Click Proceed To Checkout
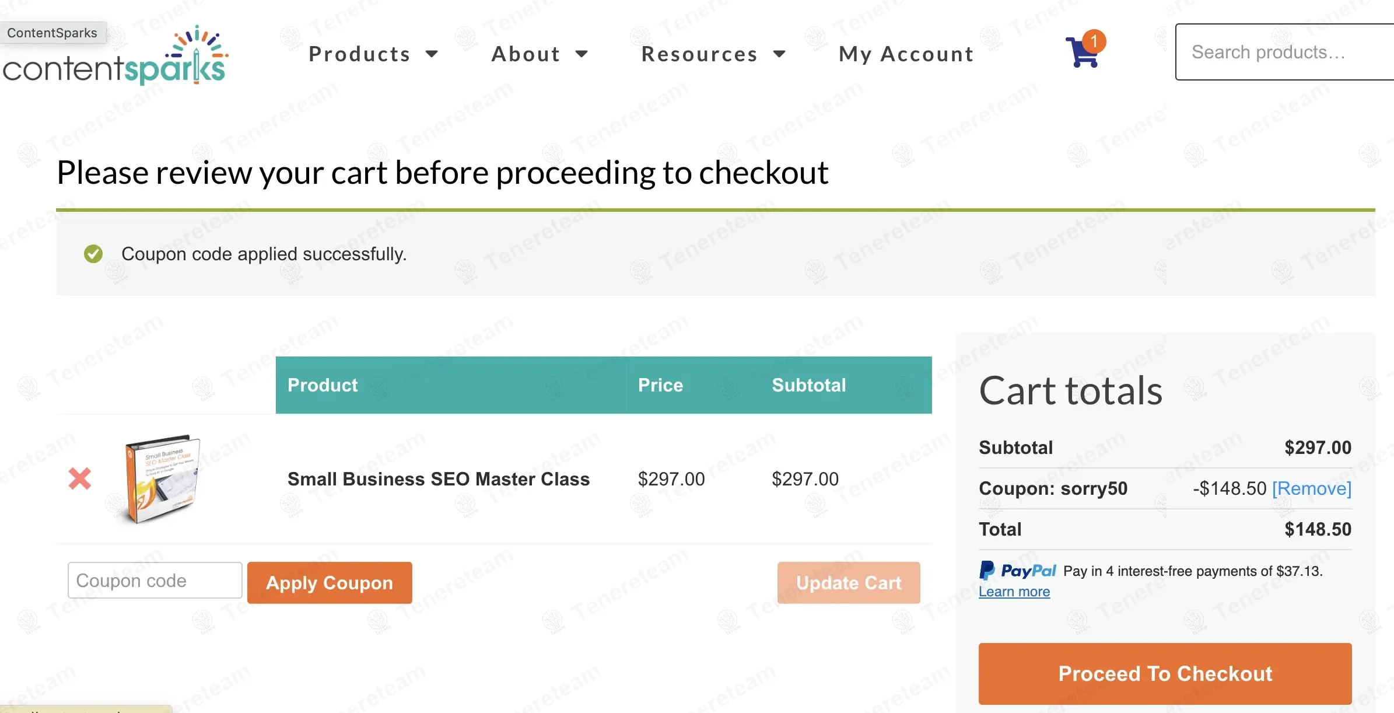Screen dimensions: 1394x713 [x=1165, y=674]
